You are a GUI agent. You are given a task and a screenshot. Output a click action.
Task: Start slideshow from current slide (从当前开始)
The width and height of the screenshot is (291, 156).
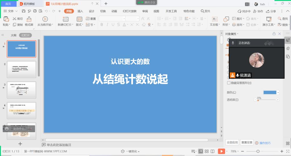click(45, 19)
